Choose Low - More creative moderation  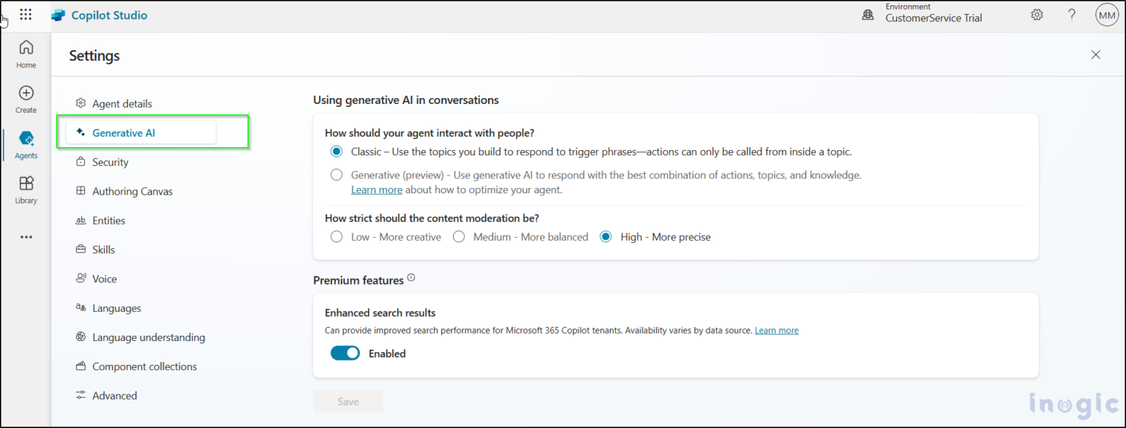coord(336,237)
